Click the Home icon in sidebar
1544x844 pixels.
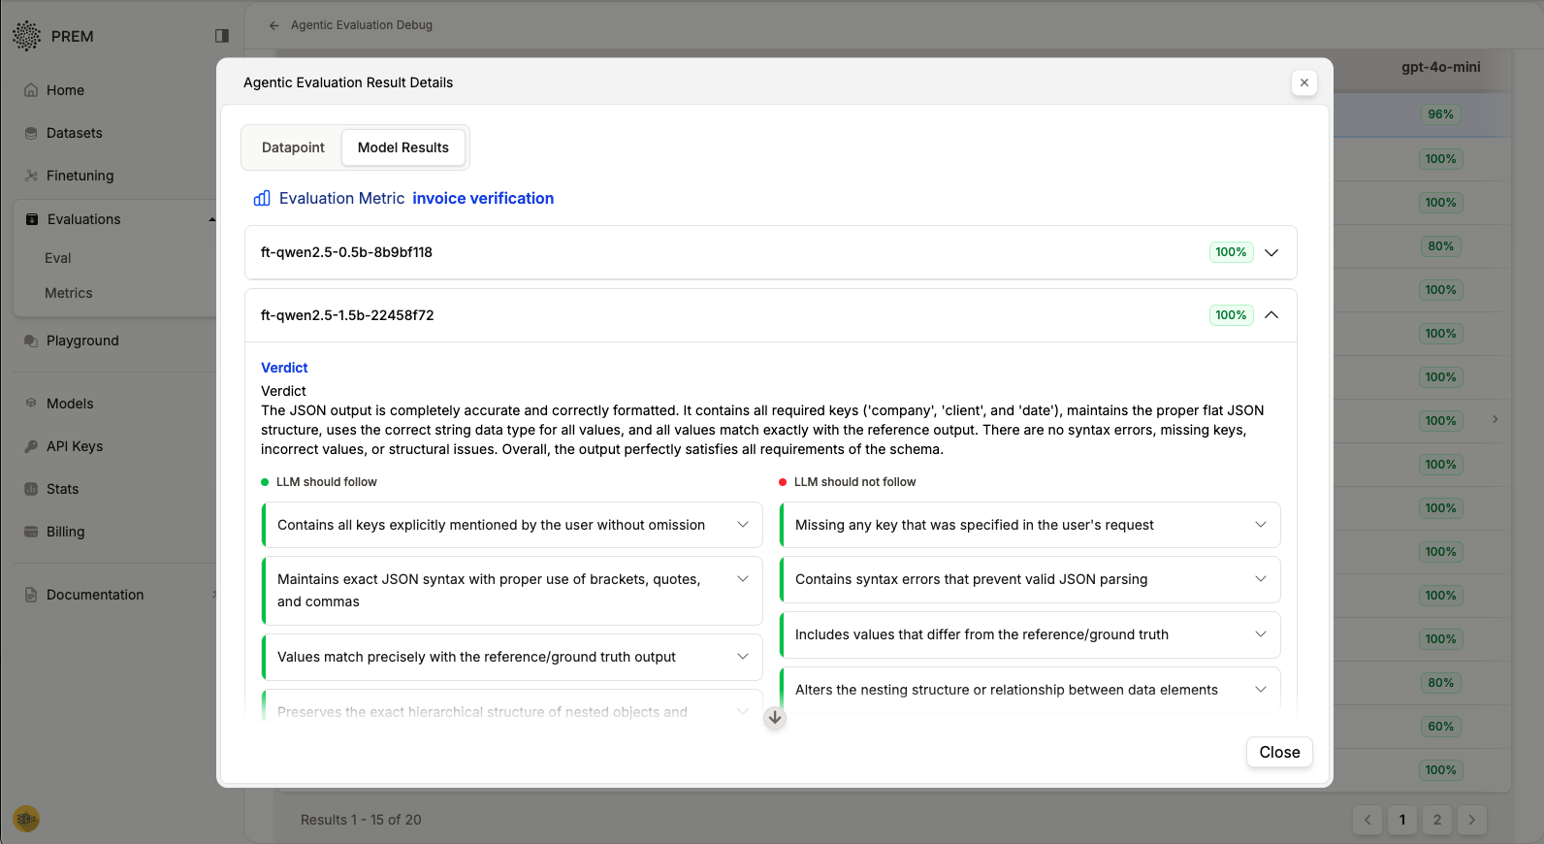[31, 90]
